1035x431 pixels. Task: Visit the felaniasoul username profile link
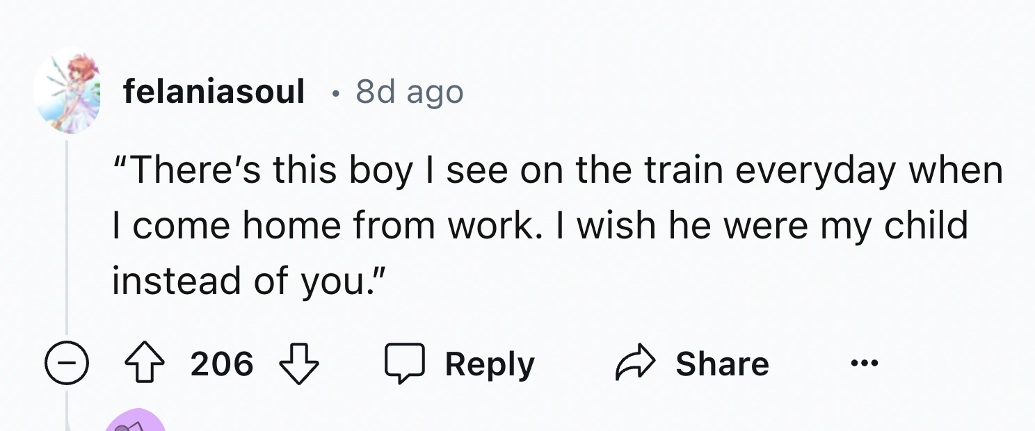pyautogui.click(x=214, y=92)
